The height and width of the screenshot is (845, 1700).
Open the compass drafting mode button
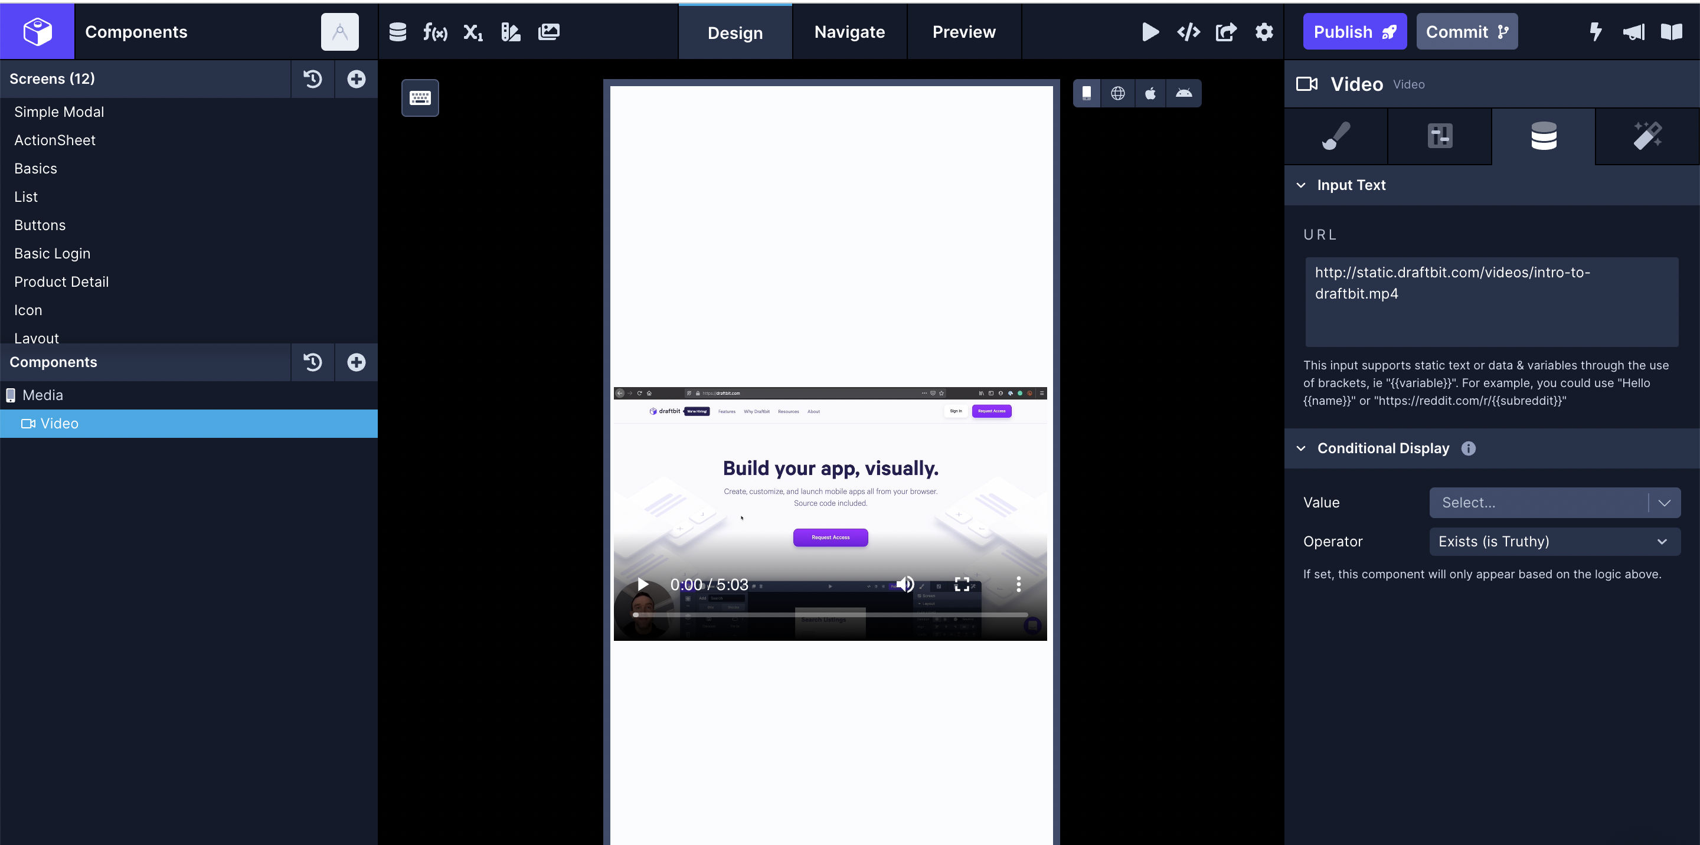pos(340,32)
